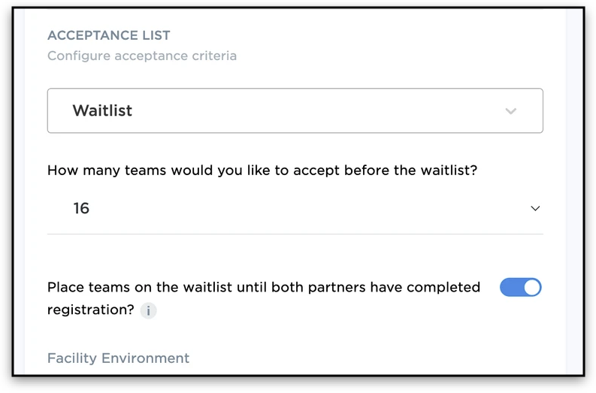Viewport: 596px width, 393px height.
Task: Disable the both-partners waitlist toggle
Action: tap(521, 287)
